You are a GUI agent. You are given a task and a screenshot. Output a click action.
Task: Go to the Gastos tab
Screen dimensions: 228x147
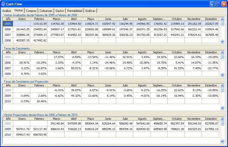click(60, 11)
